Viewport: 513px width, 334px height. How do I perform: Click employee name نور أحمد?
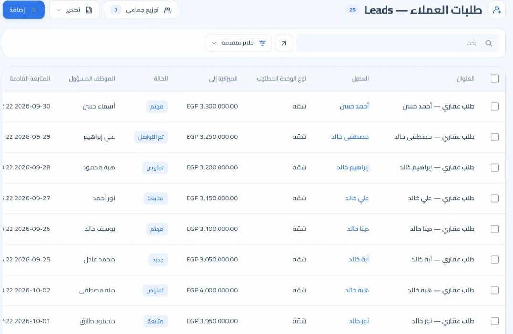104,198
